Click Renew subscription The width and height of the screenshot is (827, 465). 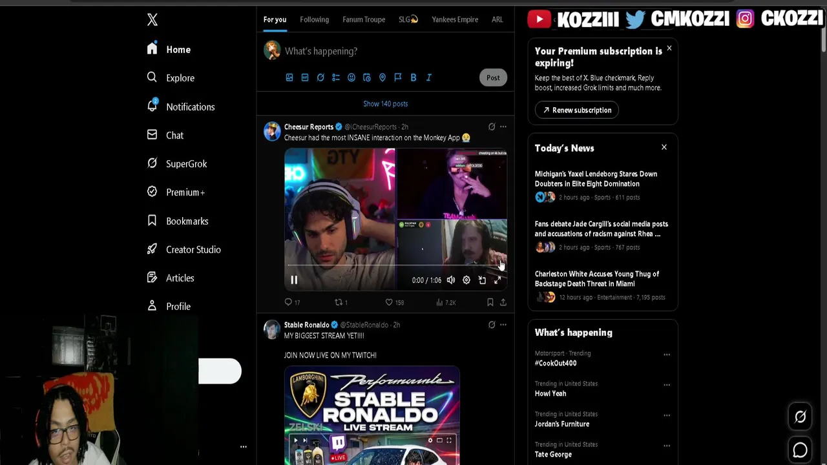click(x=577, y=110)
